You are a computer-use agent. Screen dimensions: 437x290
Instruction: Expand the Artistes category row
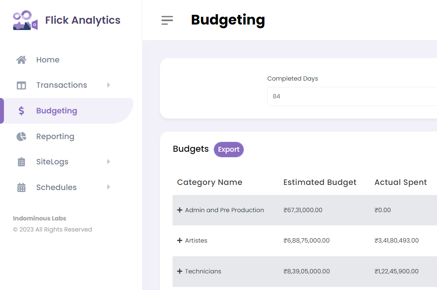[x=180, y=241]
